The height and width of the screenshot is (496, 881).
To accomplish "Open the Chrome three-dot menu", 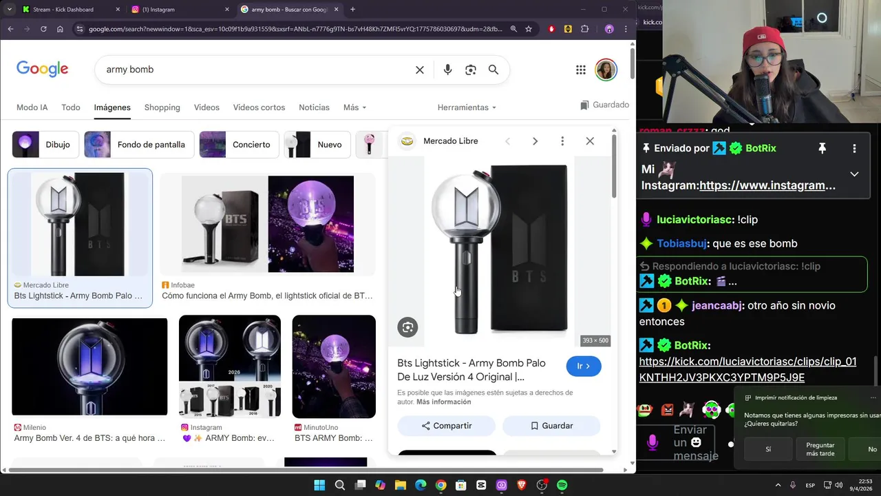I will [x=626, y=29].
